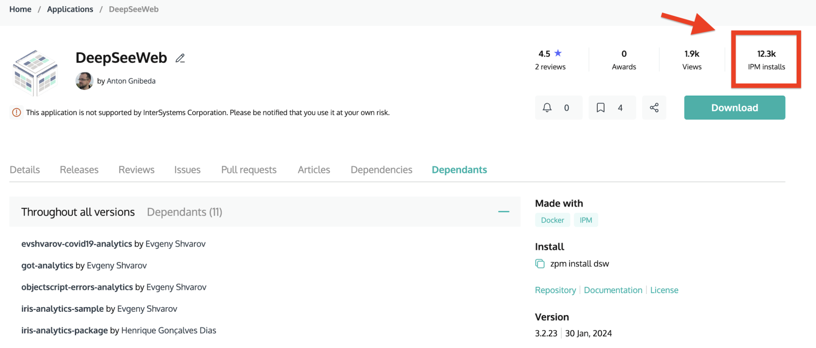
Task: Copy the zpm install dsw command
Action: 540,263
